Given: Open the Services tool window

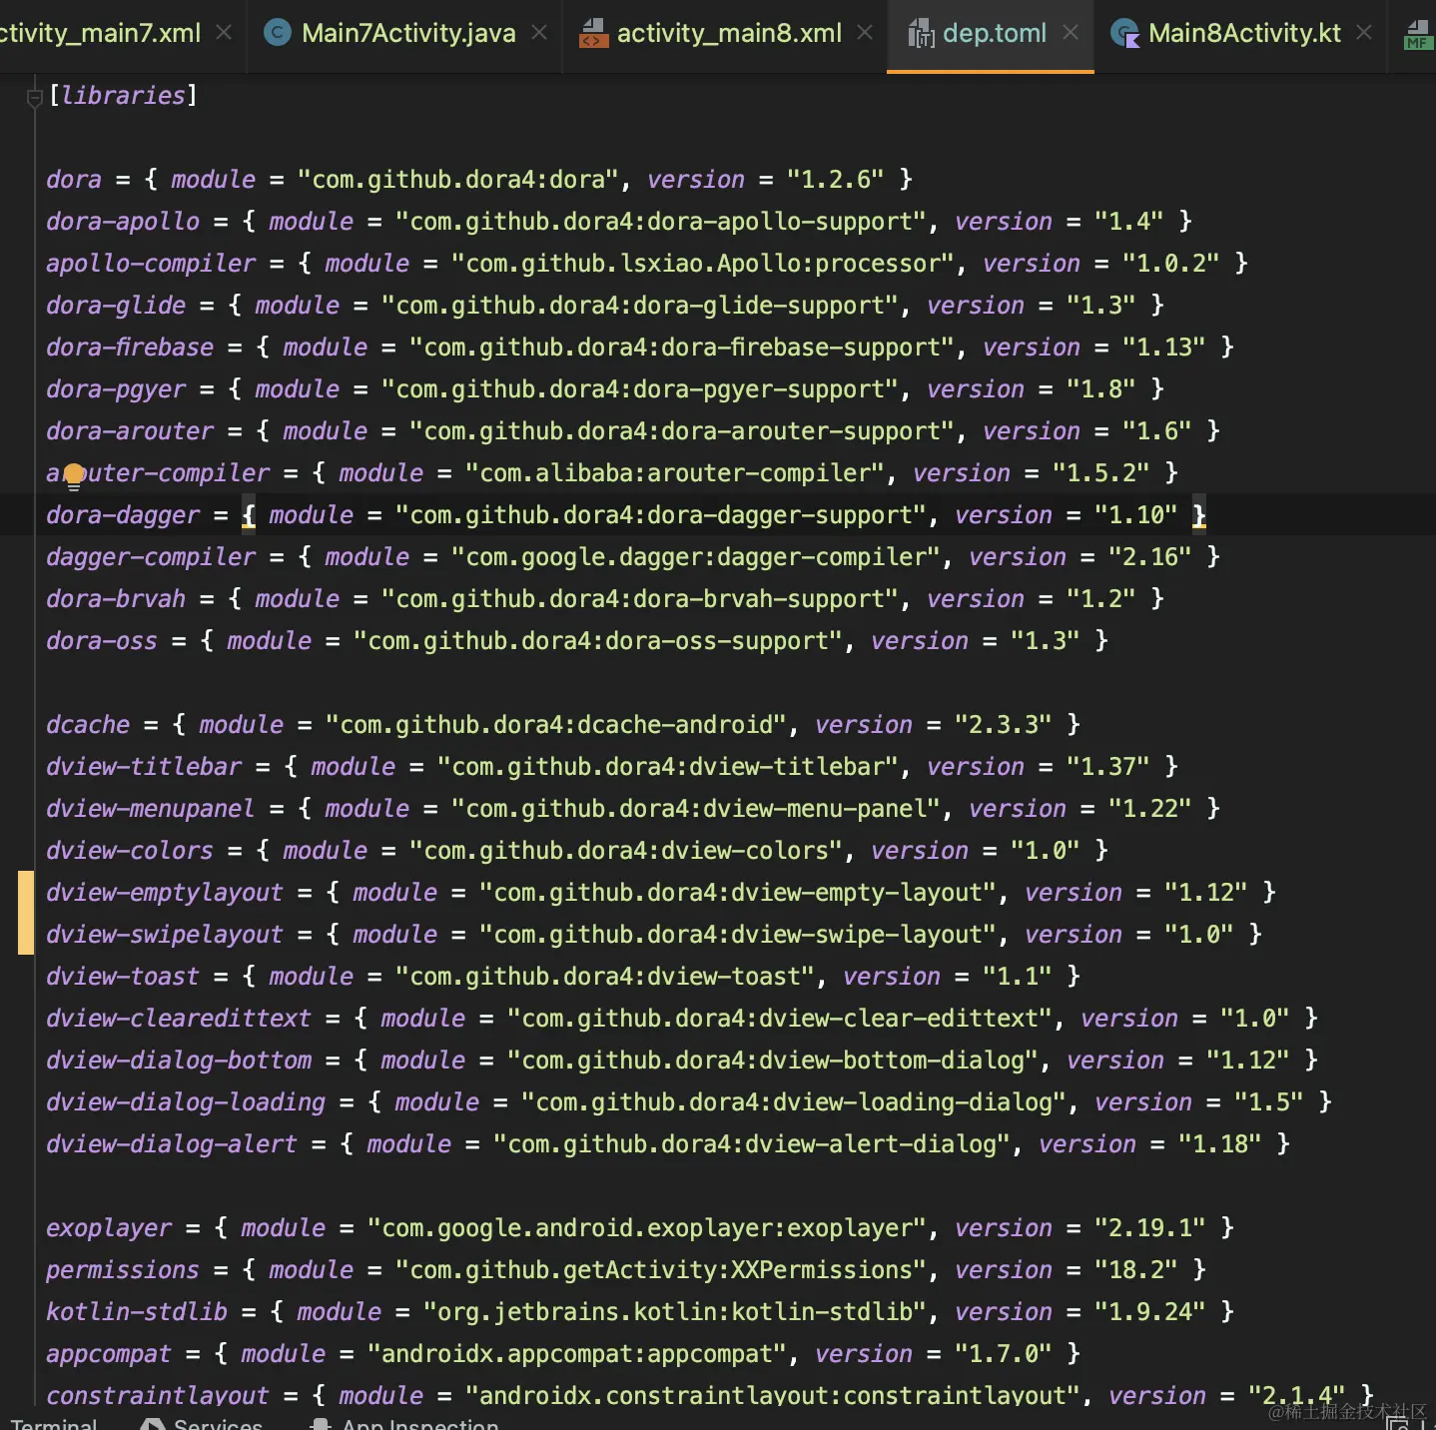Looking at the screenshot, I should coord(203,1423).
